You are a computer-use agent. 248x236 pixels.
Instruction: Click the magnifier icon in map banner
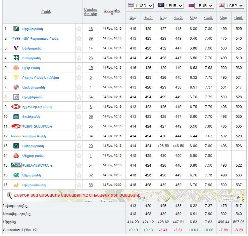pyautogui.click(x=9, y=195)
